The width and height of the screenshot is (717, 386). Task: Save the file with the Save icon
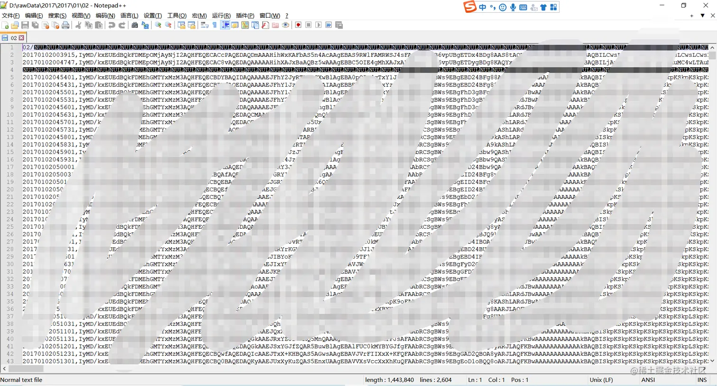click(25, 25)
